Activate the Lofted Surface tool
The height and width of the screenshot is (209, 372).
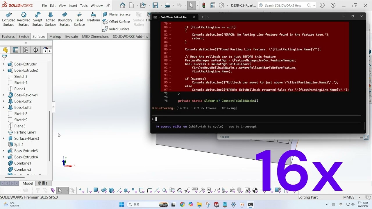click(x=50, y=19)
